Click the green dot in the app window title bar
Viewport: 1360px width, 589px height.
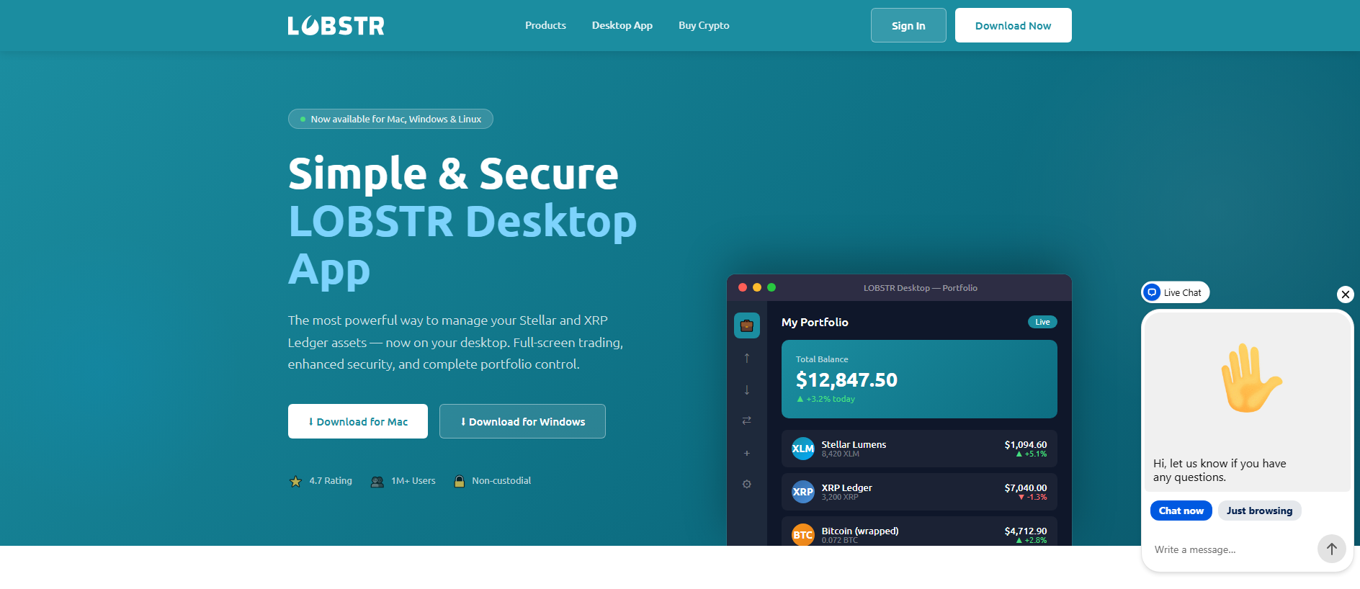pos(771,287)
